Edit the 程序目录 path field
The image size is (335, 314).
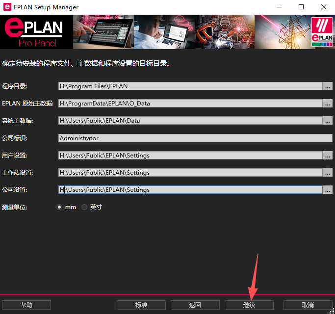(x=190, y=86)
